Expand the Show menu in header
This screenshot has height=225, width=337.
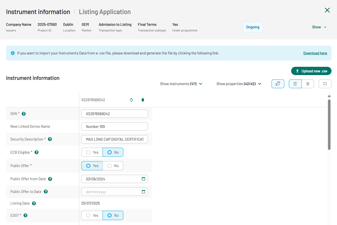click(319, 27)
